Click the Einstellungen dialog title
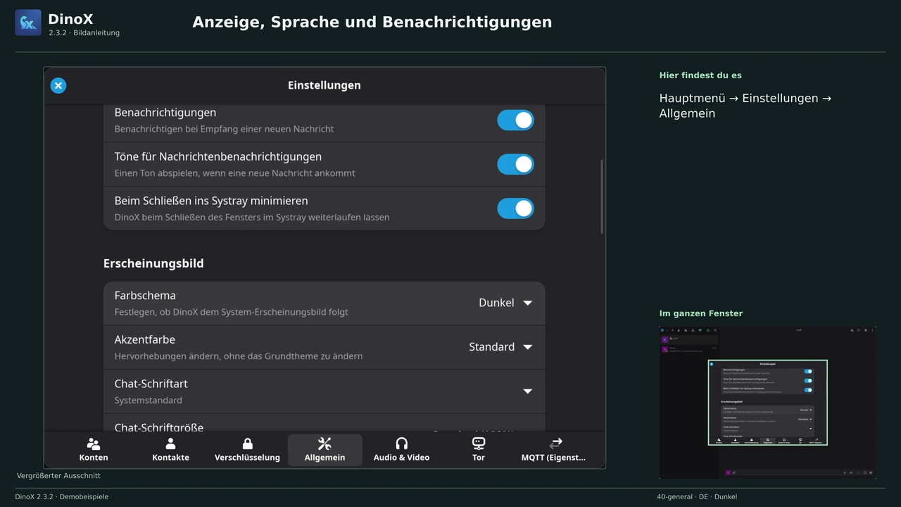Viewport: 901px width, 507px height. pos(324,85)
